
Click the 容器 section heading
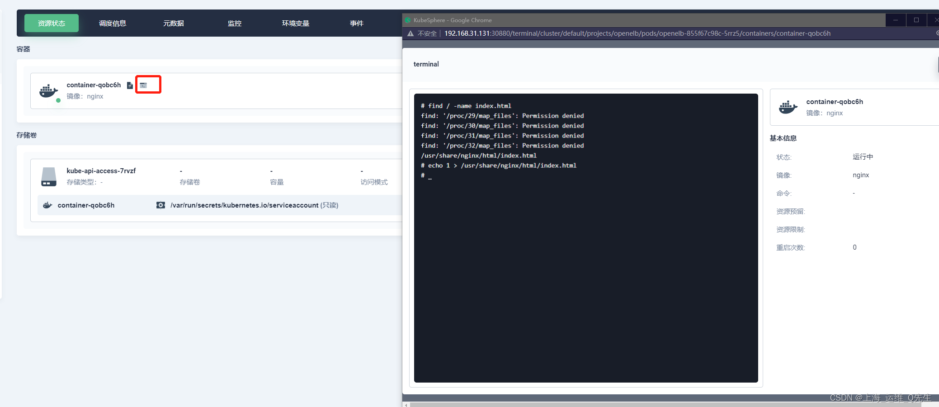point(23,49)
